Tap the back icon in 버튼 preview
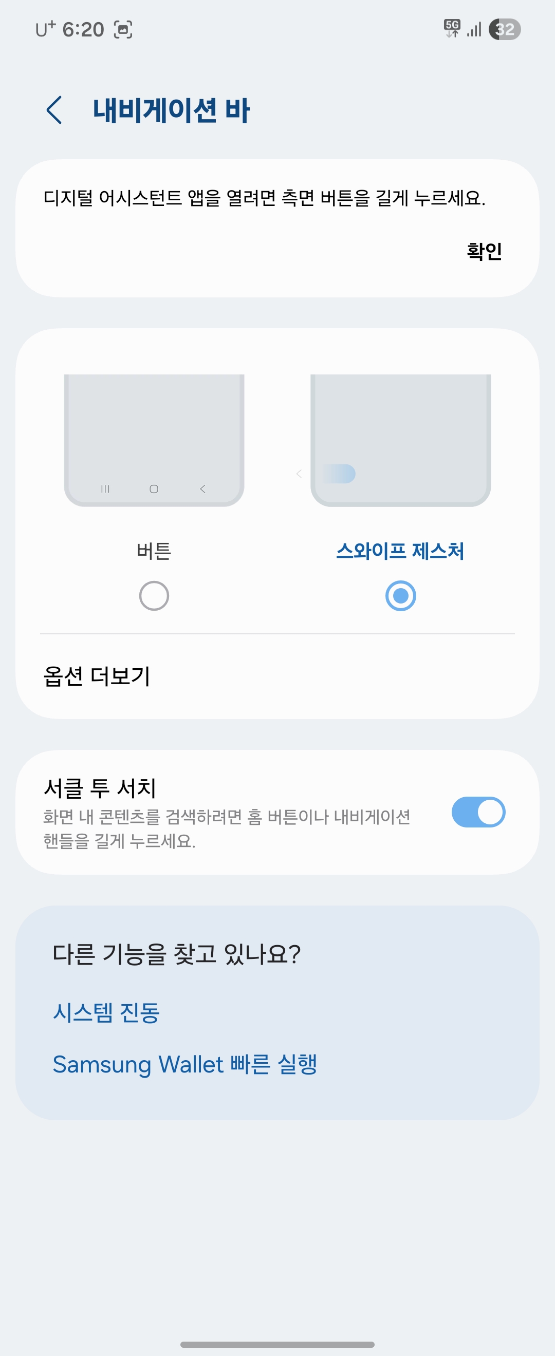 click(202, 489)
